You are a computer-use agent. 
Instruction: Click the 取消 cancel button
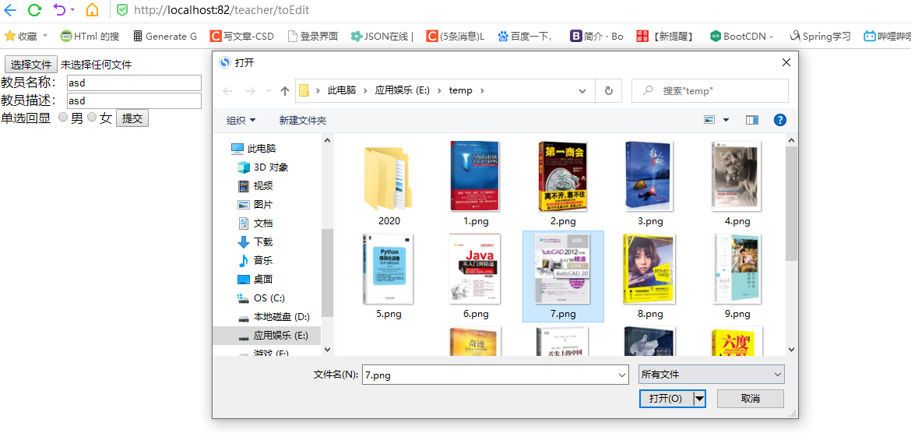pos(750,399)
